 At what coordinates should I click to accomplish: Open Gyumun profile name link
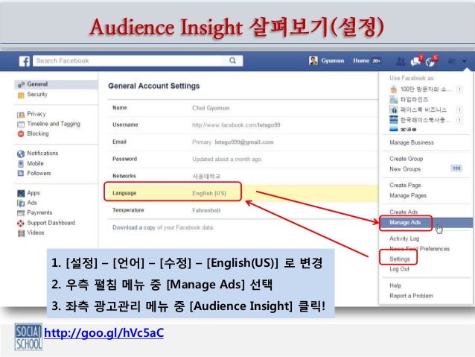click(332, 60)
